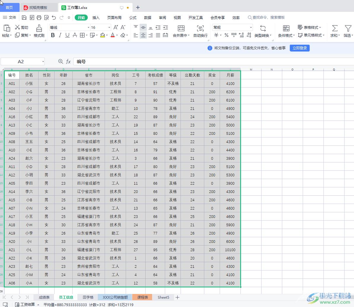
Task: Expand Table Style 表格样式 dropdown
Action: (x=320, y=27)
